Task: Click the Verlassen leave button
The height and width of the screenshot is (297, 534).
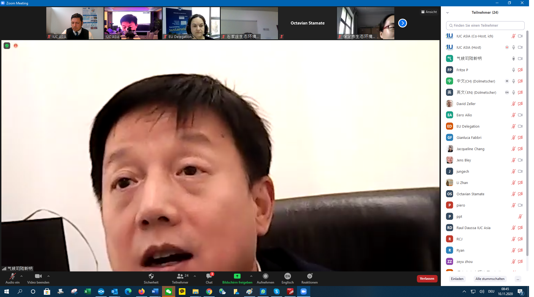Action: pyautogui.click(x=427, y=279)
